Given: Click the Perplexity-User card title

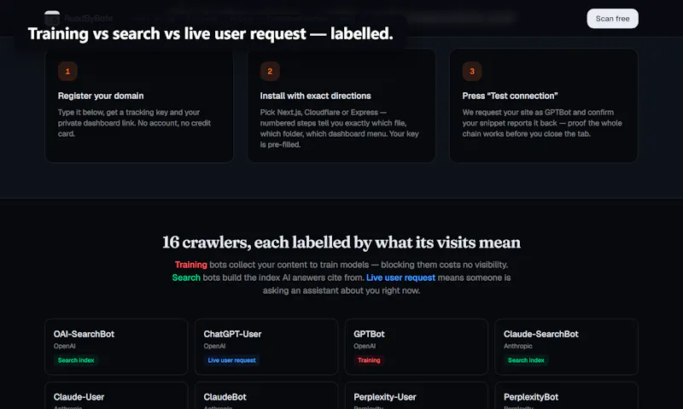Looking at the screenshot, I should (385, 397).
